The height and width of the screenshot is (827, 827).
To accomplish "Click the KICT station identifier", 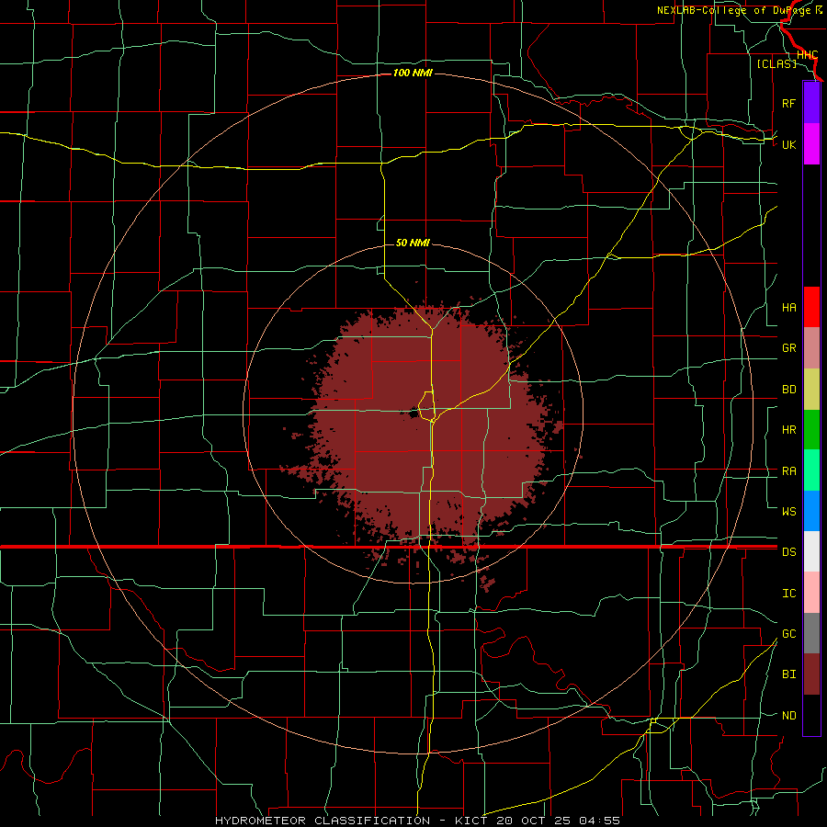I will (x=471, y=821).
